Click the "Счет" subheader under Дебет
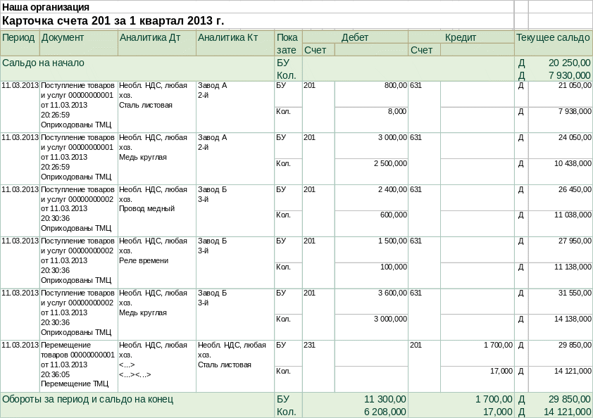The width and height of the screenshot is (593, 418). 314,50
